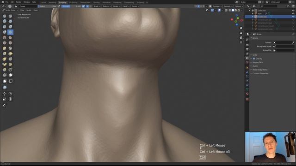Open the Remesh dropdown

pyautogui.click(x=228, y=6)
